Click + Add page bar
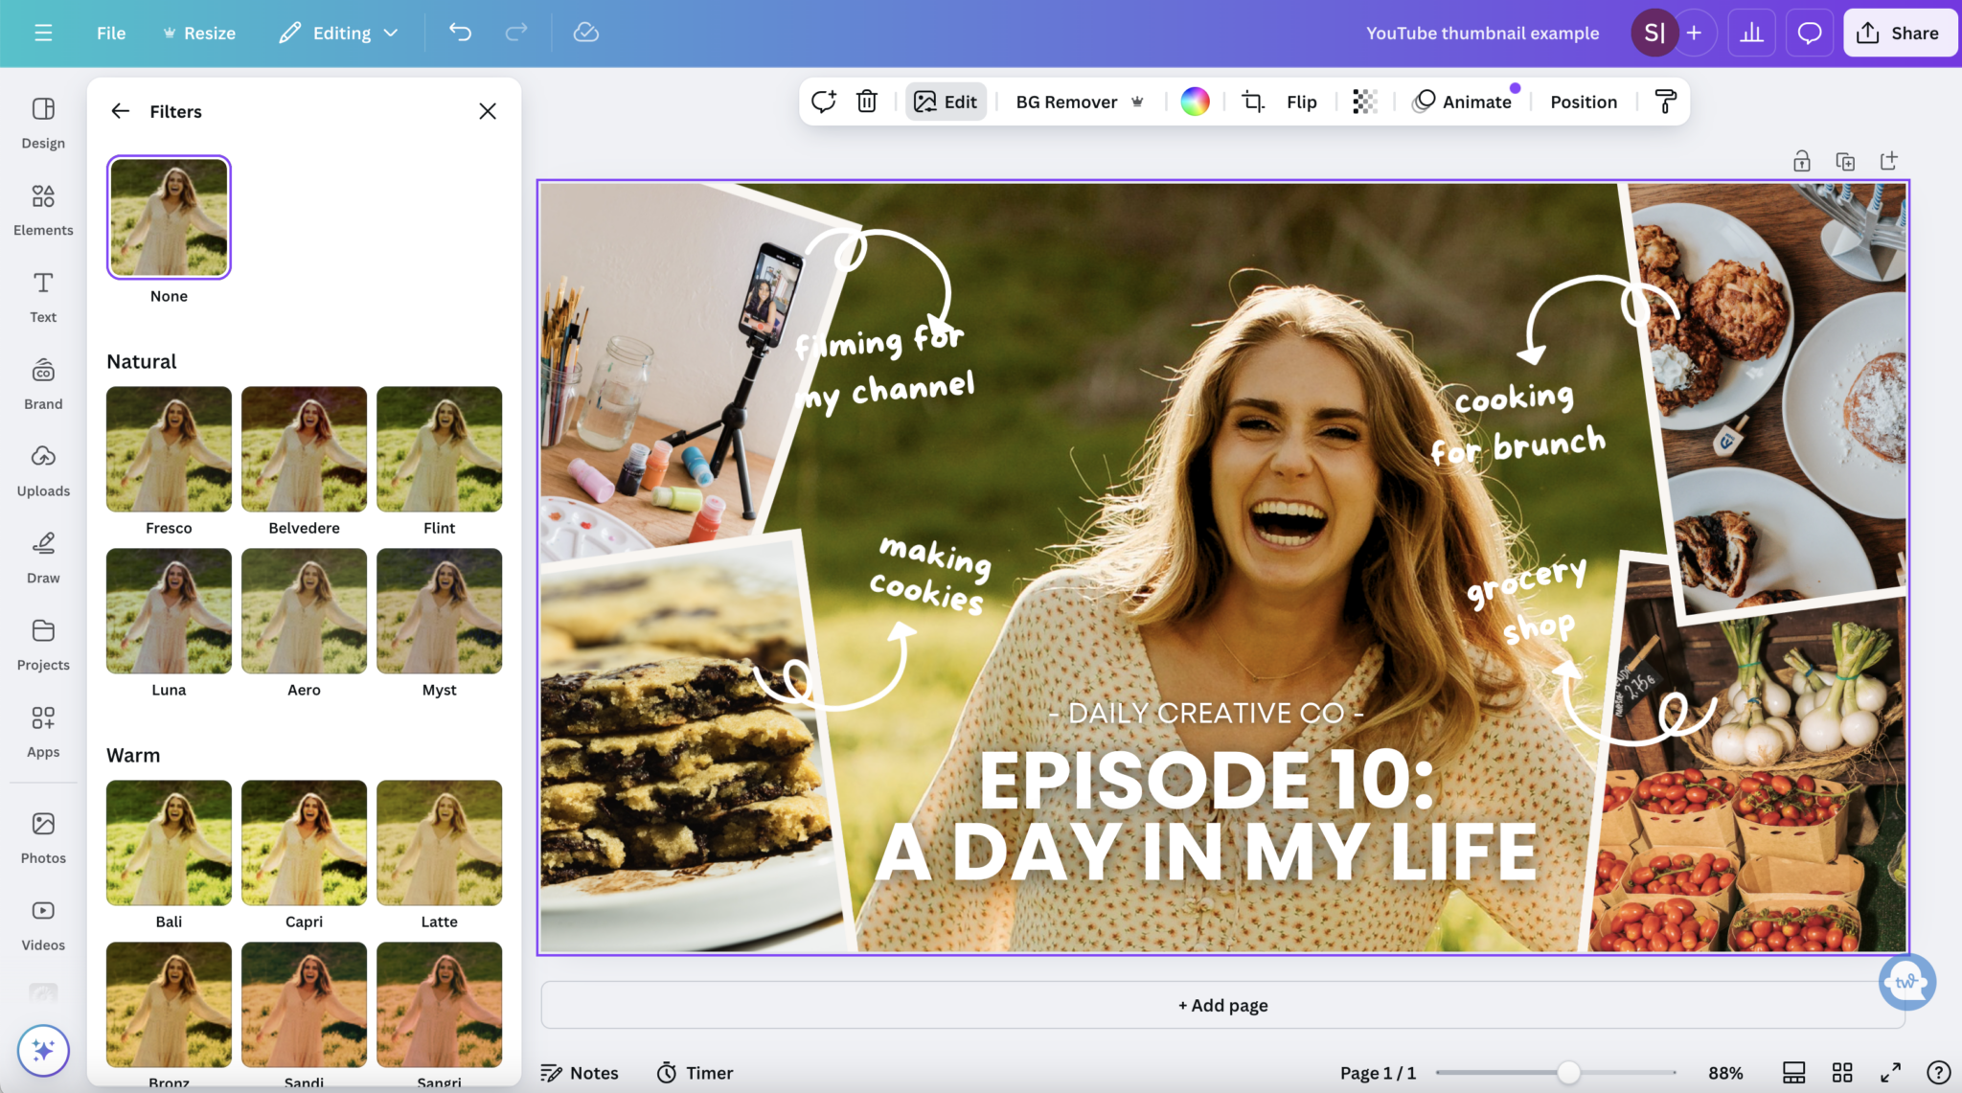Viewport: 1962px width, 1093px height. pyautogui.click(x=1222, y=1005)
